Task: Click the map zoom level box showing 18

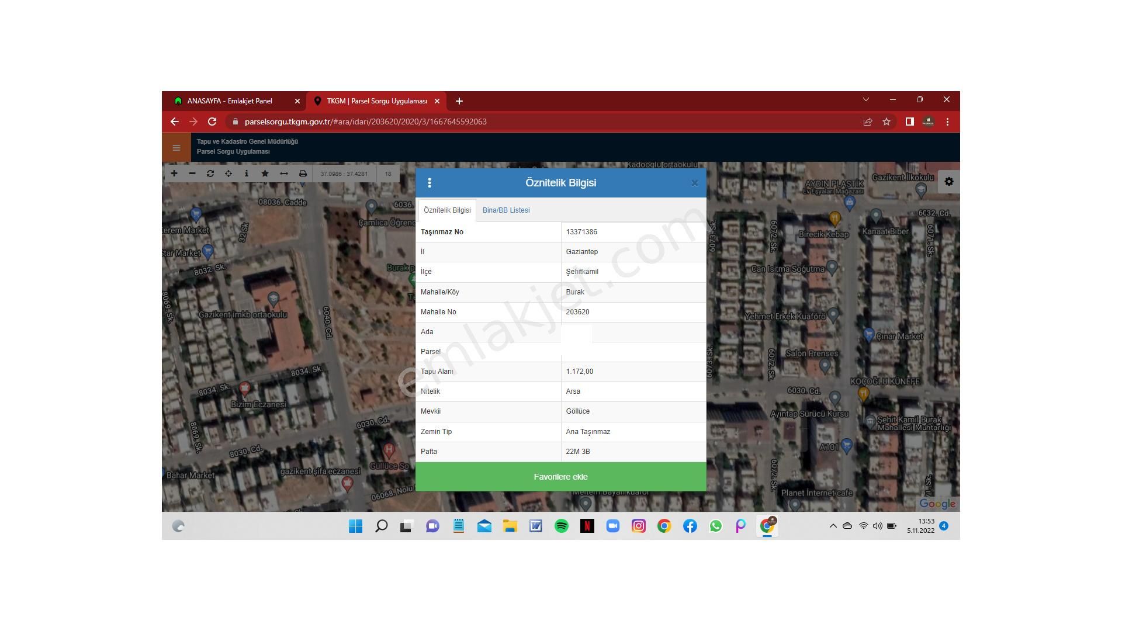Action: click(388, 174)
